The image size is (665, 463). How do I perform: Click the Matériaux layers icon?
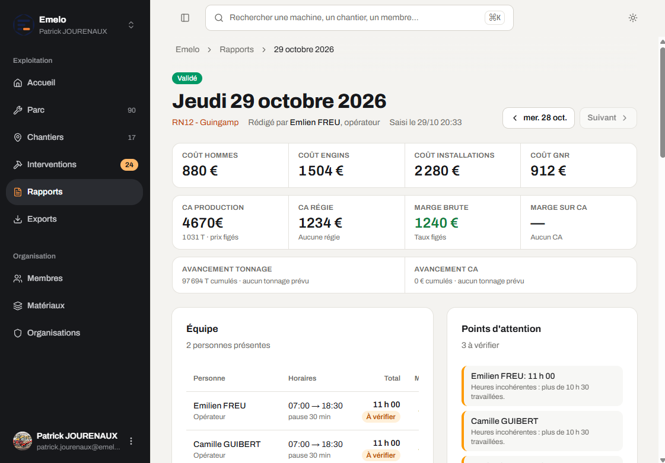coord(18,306)
